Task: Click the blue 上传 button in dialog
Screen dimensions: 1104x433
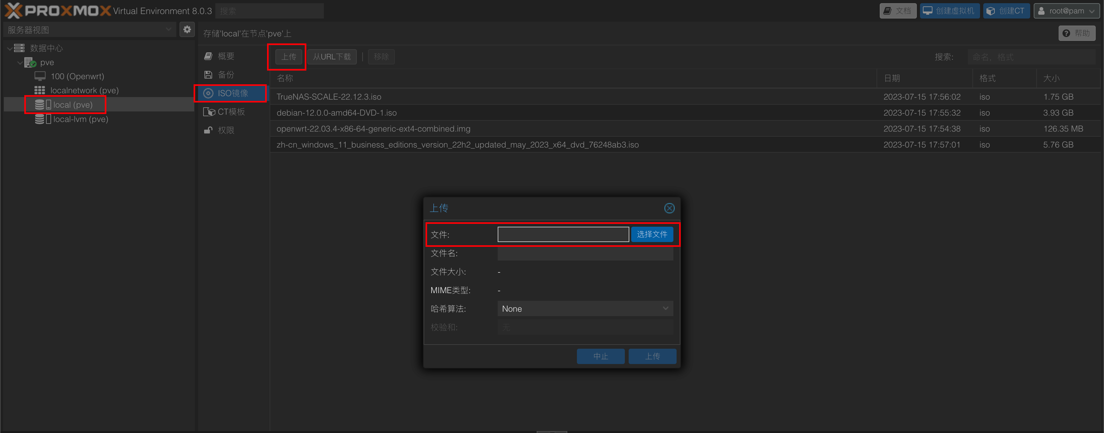Action: (652, 356)
